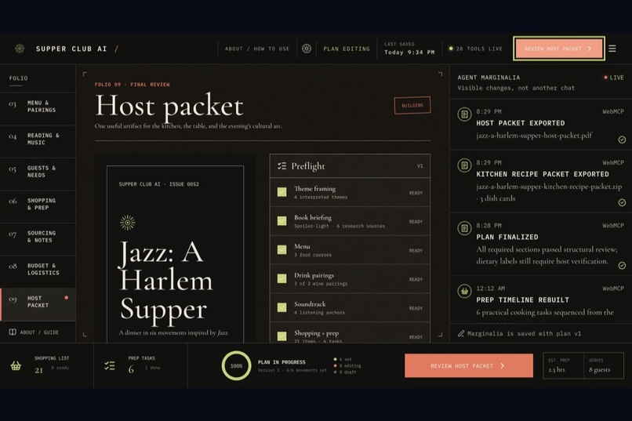Click the jazz-a-harlem-supper-host-packet.pdf file name
Image resolution: width=632 pixels, height=421 pixels.
click(x=534, y=136)
